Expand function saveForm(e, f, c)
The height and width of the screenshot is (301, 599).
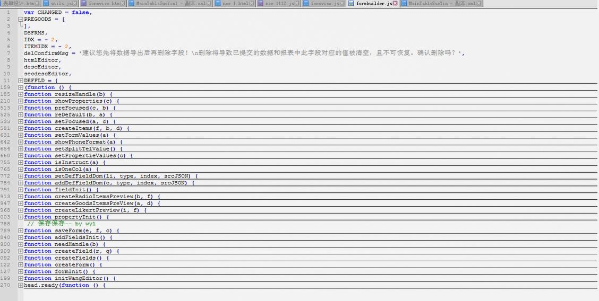[21, 231]
